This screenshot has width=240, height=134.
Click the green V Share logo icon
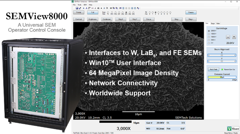(229, 129)
